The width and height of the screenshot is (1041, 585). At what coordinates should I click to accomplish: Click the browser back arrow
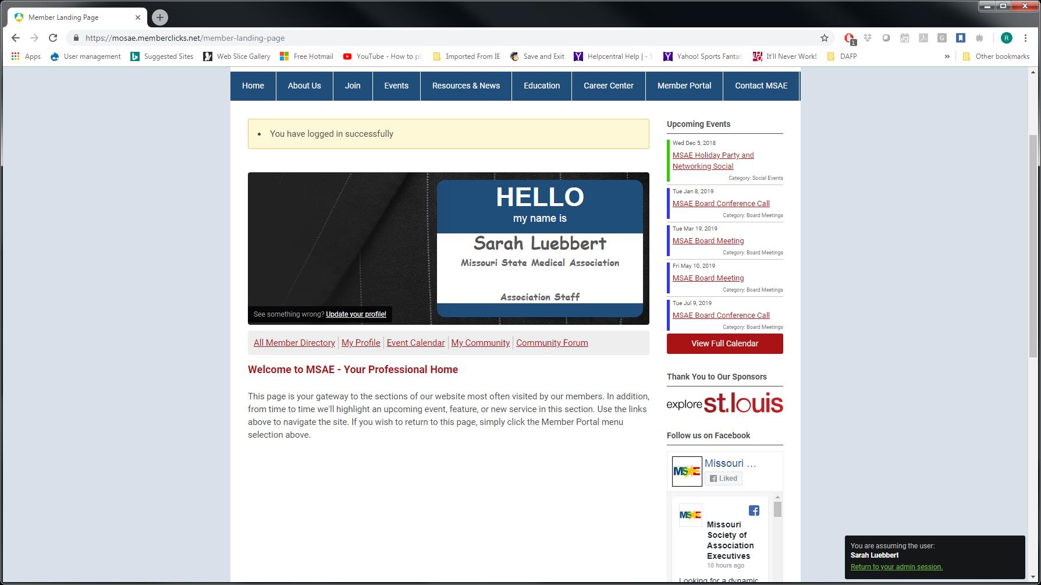tap(16, 38)
